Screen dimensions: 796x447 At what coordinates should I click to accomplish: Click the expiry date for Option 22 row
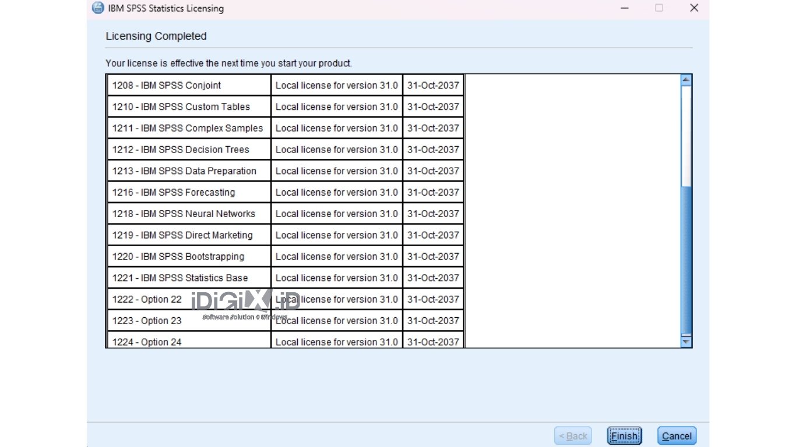pyautogui.click(x=433, y=299)
